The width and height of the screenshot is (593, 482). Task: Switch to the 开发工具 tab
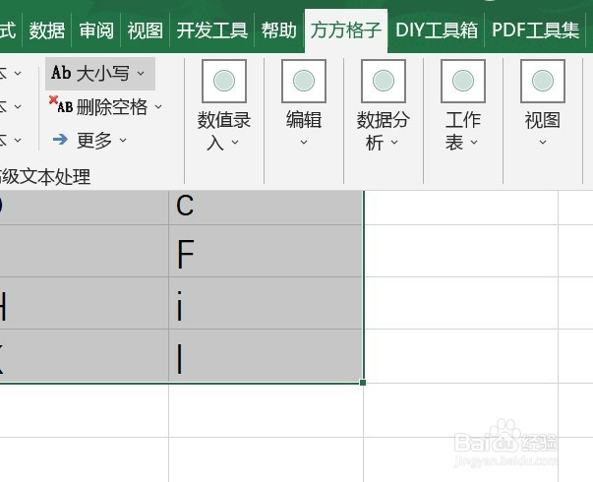[212, 30]
